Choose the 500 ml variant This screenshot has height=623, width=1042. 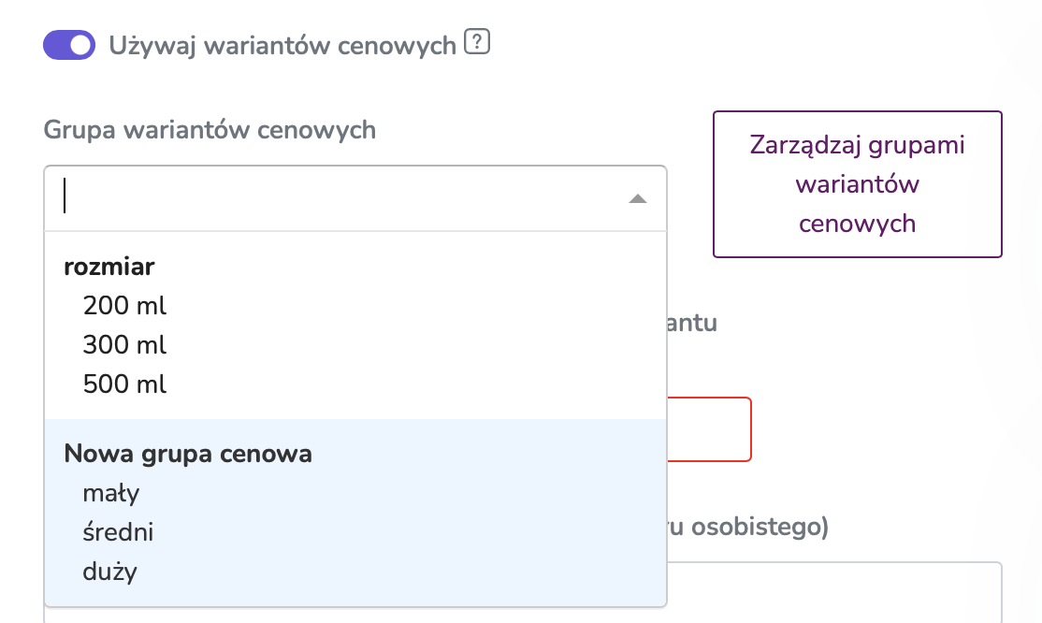point(124,384)
